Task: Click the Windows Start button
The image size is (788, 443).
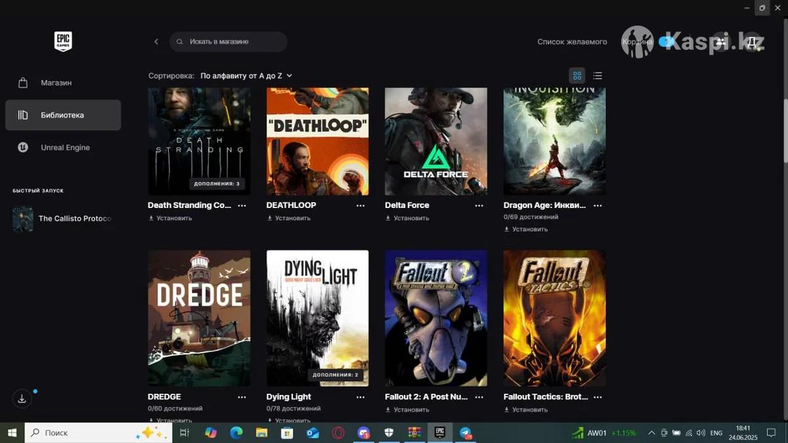Action: tap(12, 432)
